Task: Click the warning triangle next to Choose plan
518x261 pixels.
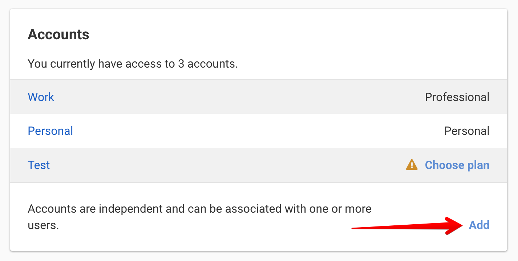Action: [x=412, y=165]
